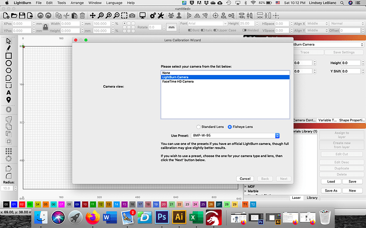
Task: Open the Font dropdown showing Arial
Action: click(207, 23)
